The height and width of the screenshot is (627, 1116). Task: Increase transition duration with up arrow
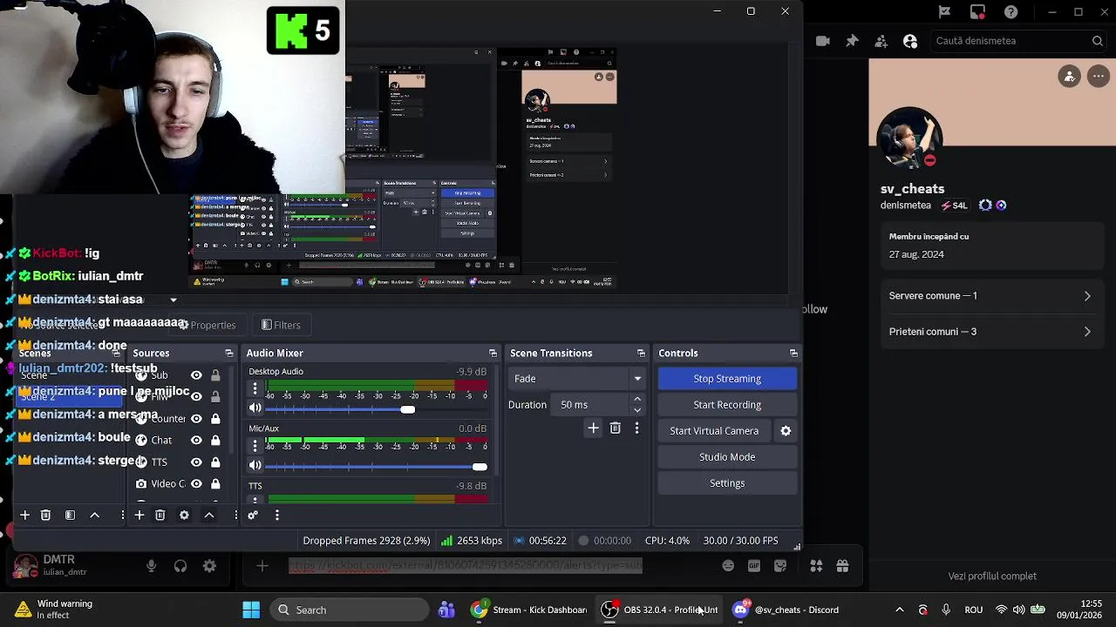(x=637, y=400)
